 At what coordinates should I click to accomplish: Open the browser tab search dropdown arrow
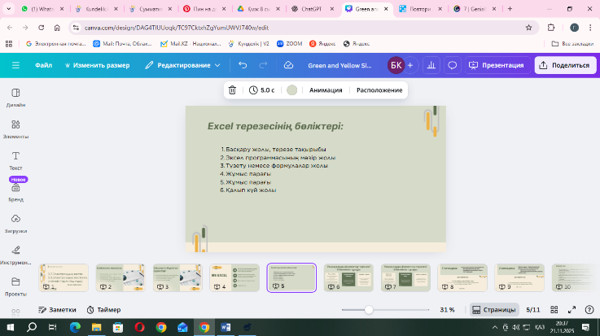(x=8, y=8)
